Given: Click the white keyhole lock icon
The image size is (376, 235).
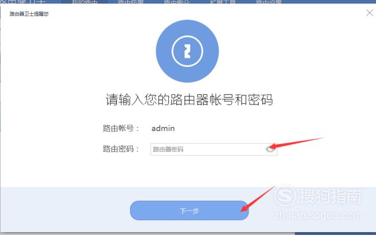Looking at the screenshot, I should click(187, 51).
